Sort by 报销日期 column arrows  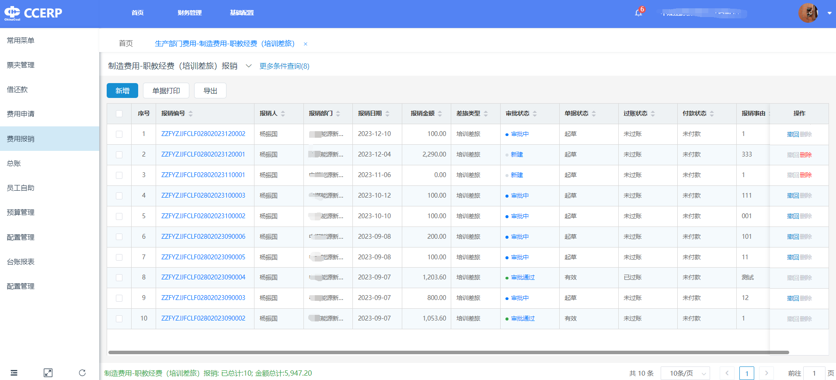387,114
